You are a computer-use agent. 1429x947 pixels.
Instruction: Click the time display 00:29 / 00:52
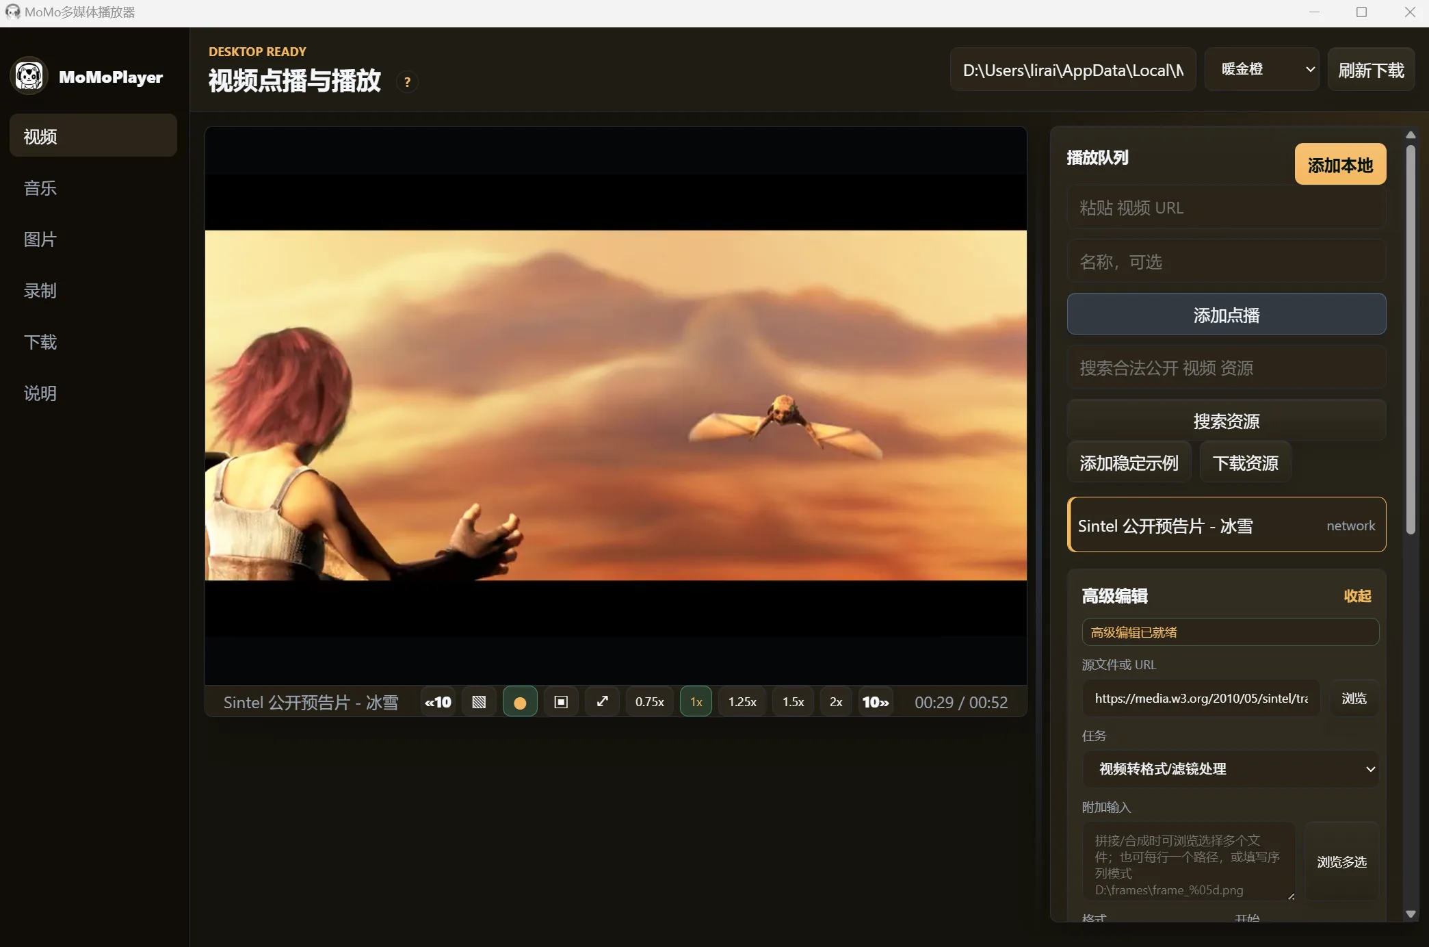click(960, 703)
